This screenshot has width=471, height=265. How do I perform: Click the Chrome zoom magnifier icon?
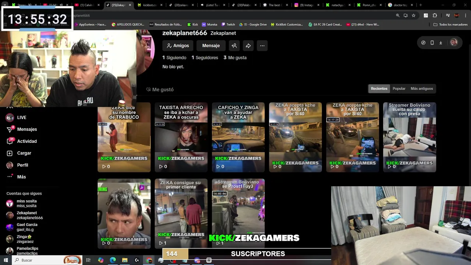pos(398,15)
